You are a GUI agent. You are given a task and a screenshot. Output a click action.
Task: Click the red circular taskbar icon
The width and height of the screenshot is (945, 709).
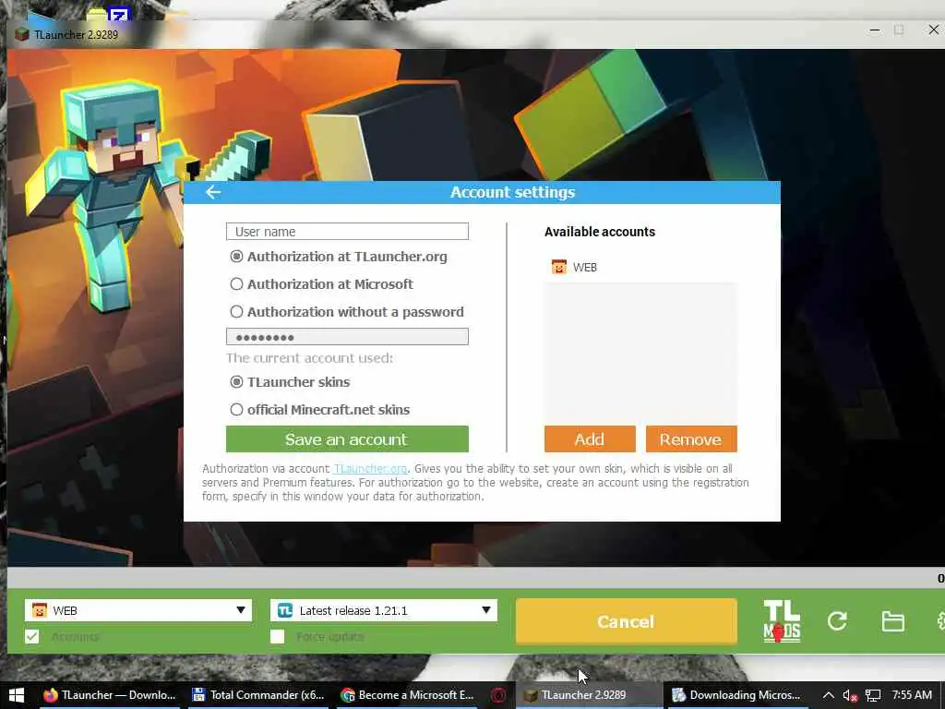[x=497, y=695]
